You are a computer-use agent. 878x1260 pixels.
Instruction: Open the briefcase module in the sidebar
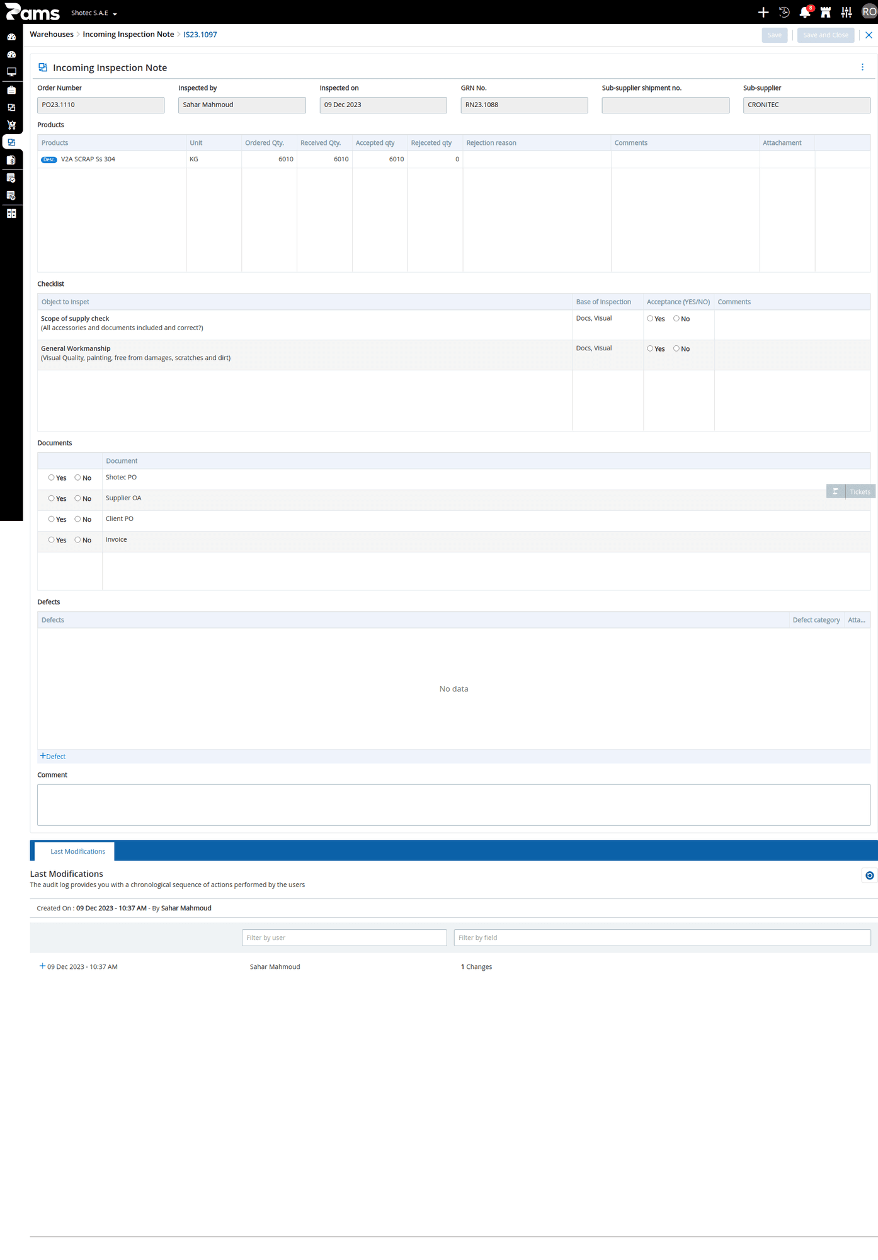(11, 89)
